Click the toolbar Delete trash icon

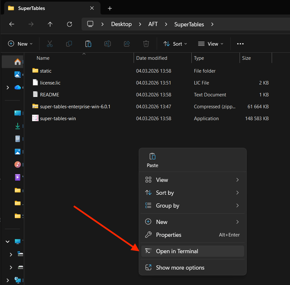[146, 44]
